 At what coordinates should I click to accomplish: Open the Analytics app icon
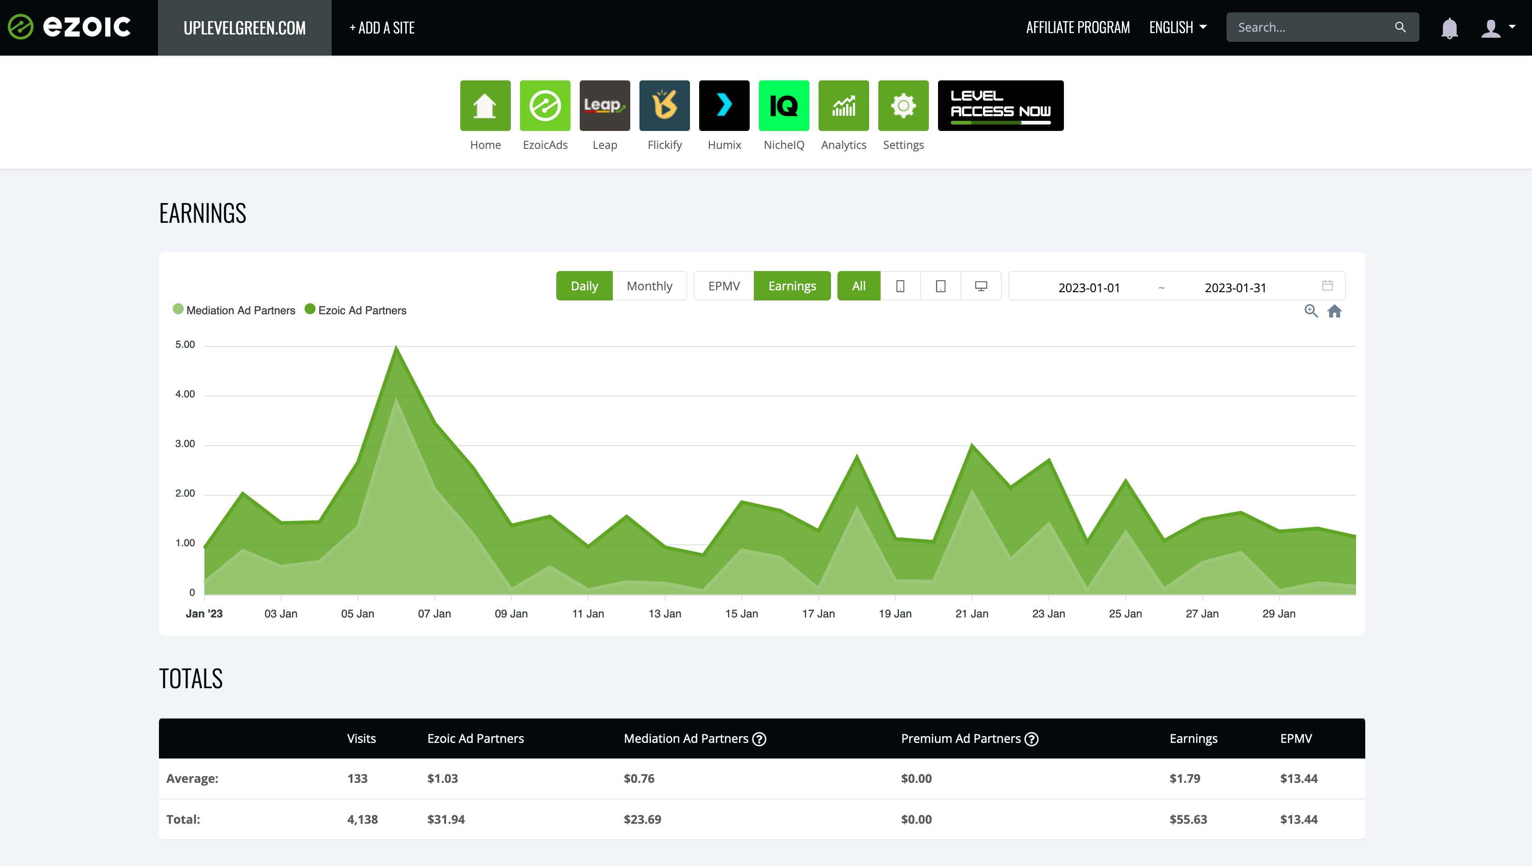tap(843, 105)
